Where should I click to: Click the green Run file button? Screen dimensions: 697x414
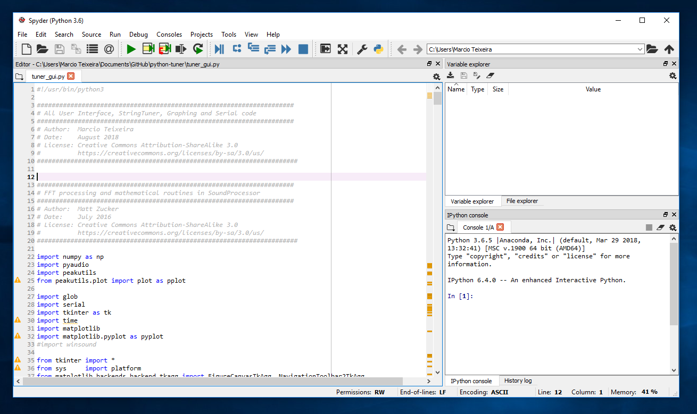pos(131,49)
